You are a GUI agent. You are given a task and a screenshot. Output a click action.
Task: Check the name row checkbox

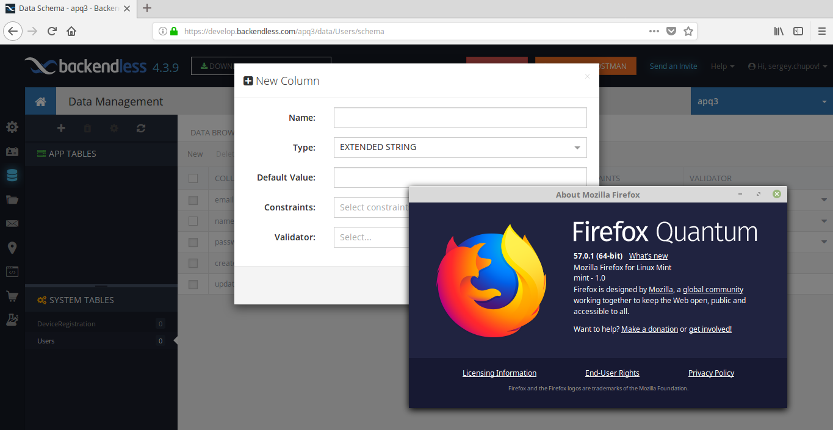[193, 221]
